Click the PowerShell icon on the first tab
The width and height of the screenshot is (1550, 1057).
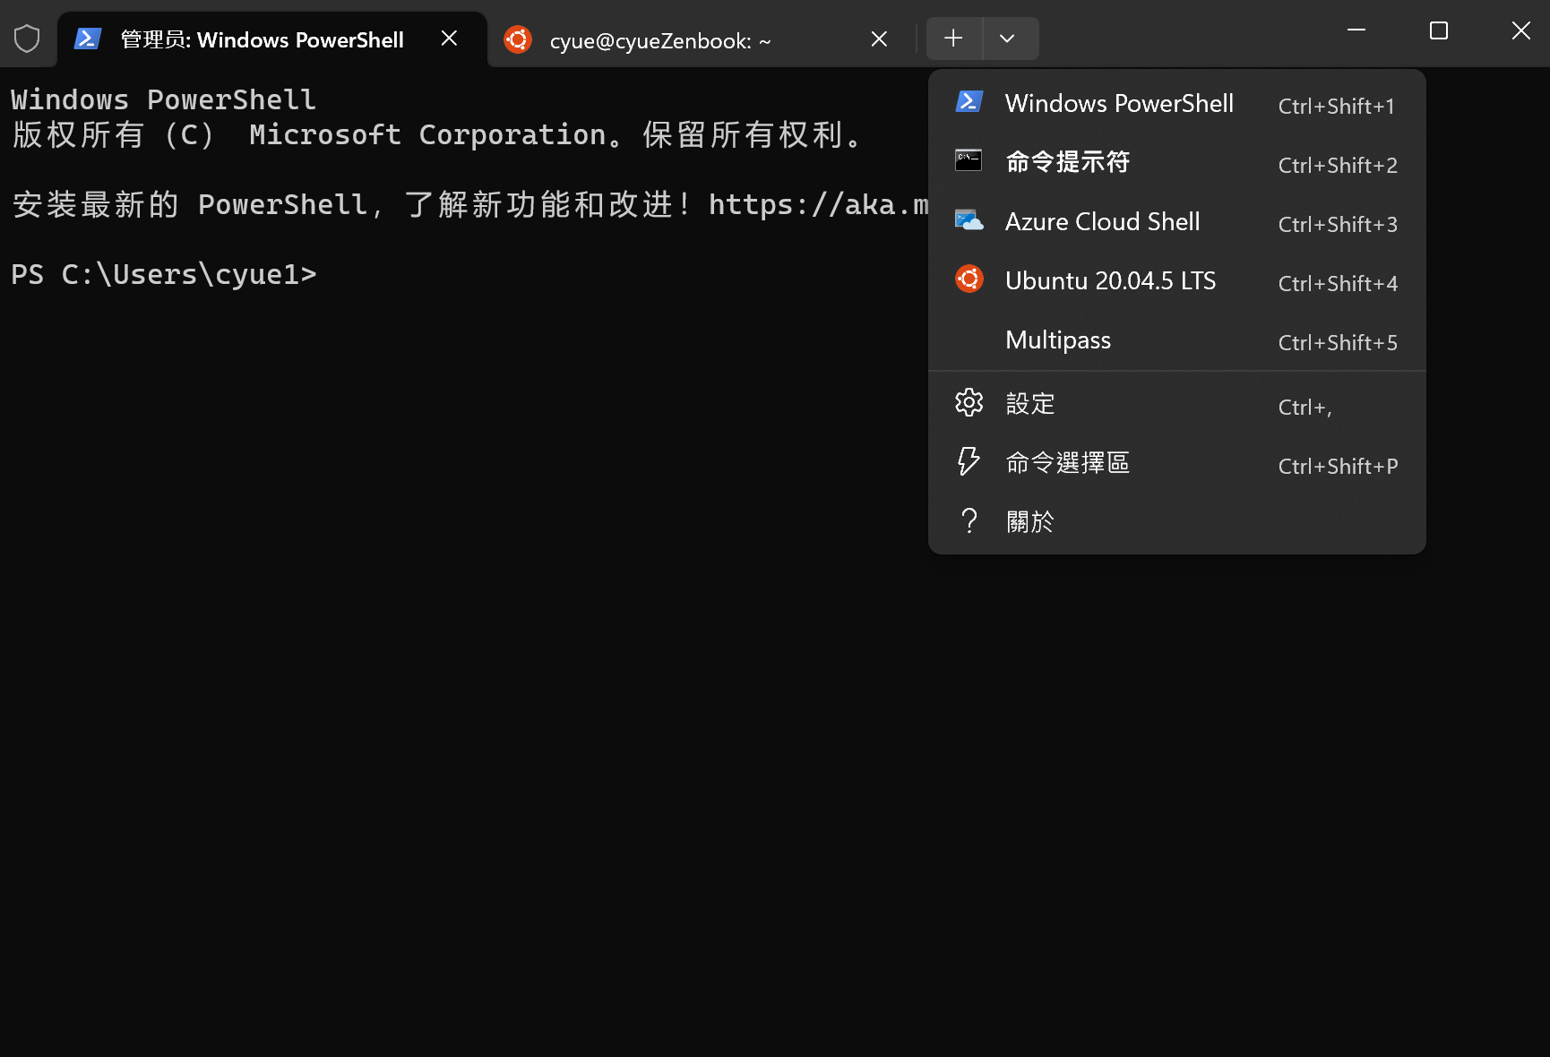[87, 39]
